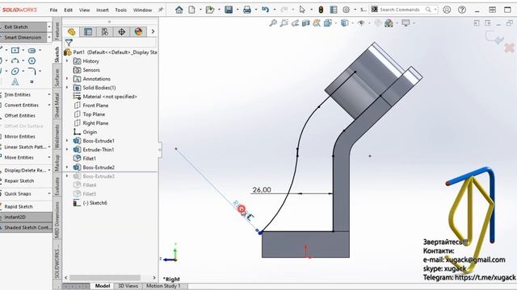Image resolution: width=517 pixels, height=290 pixels.
Task: Open Exit Sketch dropdown arrow
Action: coord(49,27)
